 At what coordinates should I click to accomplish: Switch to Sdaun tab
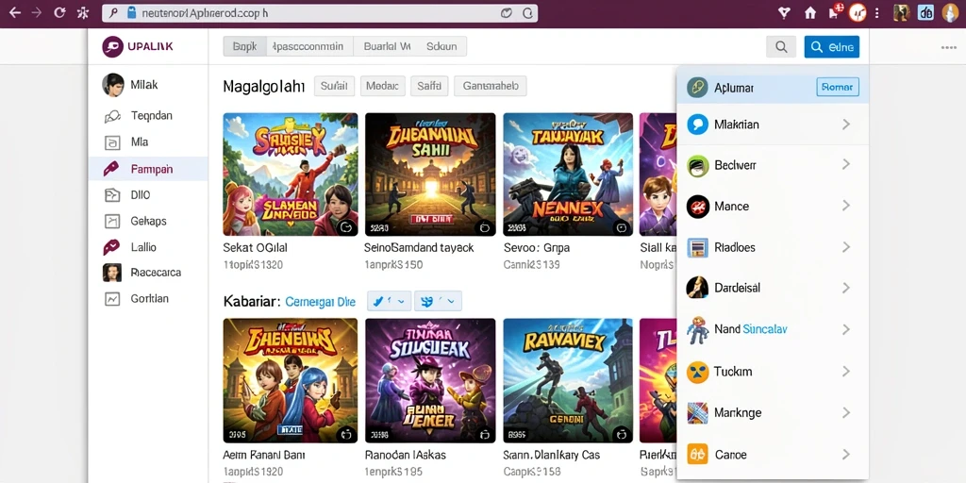pos(442,46)
